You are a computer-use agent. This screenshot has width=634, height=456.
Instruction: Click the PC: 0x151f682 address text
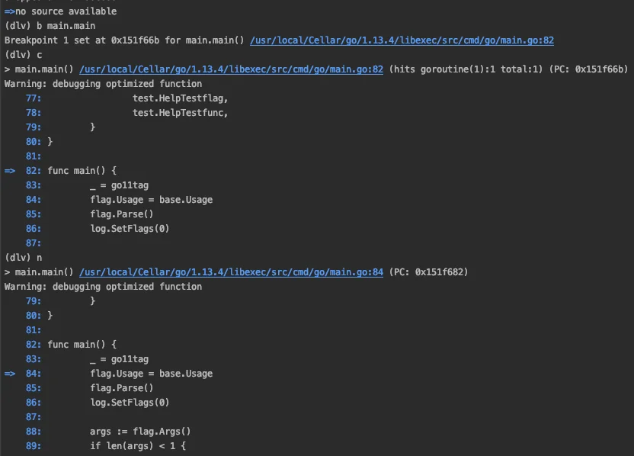click(x=428, y=272)
